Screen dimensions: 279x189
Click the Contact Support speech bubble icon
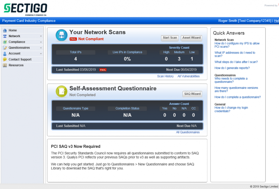[5, 60]
